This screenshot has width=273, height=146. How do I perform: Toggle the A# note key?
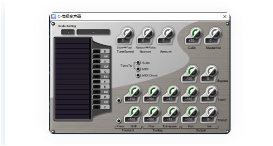[x=101, y=56]
